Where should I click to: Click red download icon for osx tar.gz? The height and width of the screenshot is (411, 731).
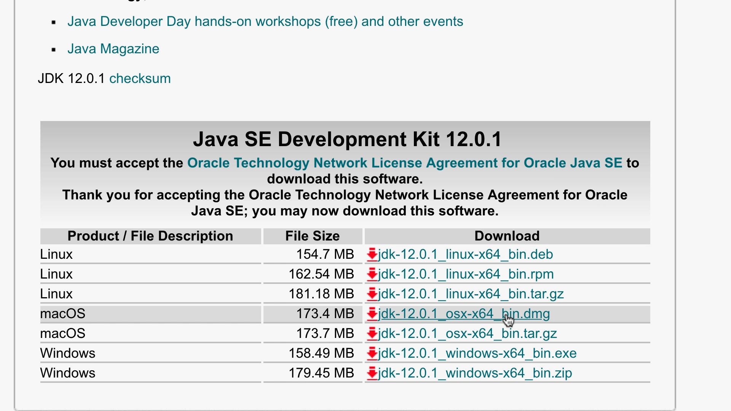tap(372, 333)
